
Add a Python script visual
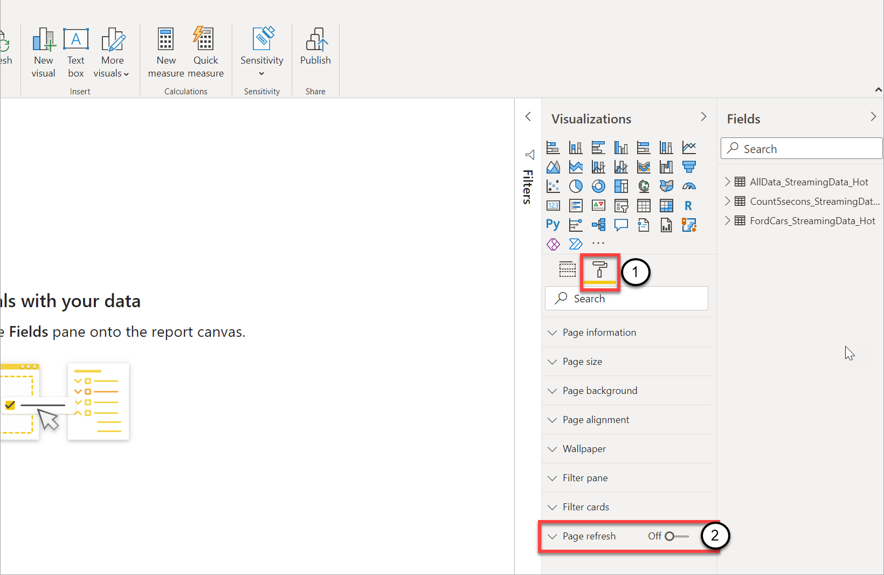(553, 225)
